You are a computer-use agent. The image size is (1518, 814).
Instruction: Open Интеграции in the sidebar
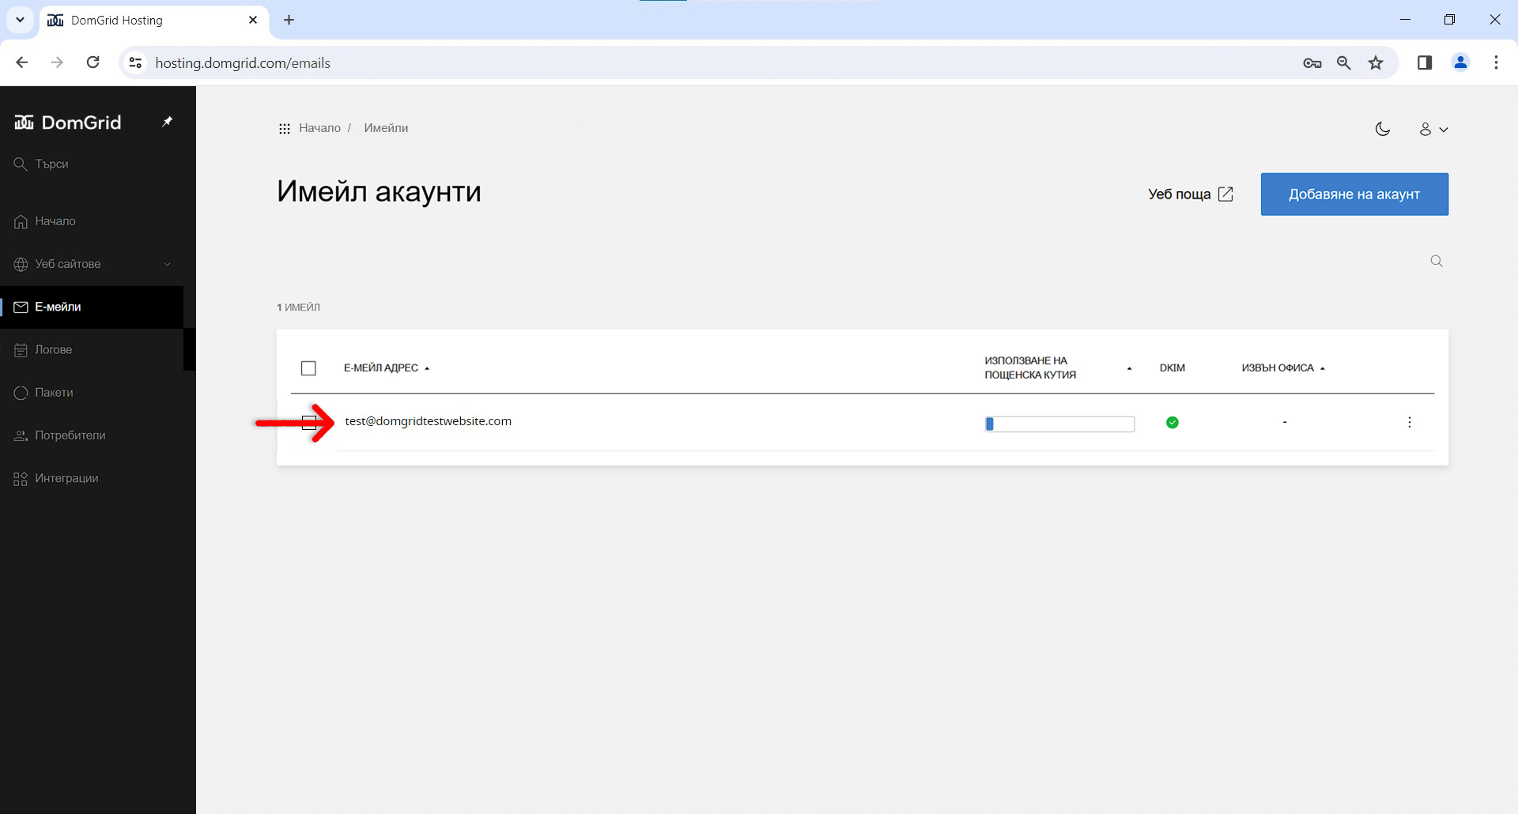66,478
